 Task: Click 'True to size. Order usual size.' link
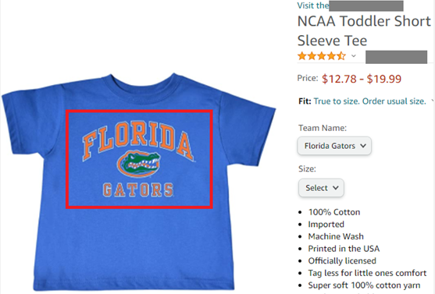point(370,101)
